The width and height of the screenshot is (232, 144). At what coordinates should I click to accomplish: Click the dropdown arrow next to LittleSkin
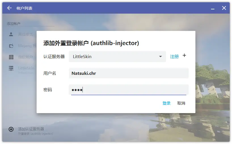tap(161, 56)
